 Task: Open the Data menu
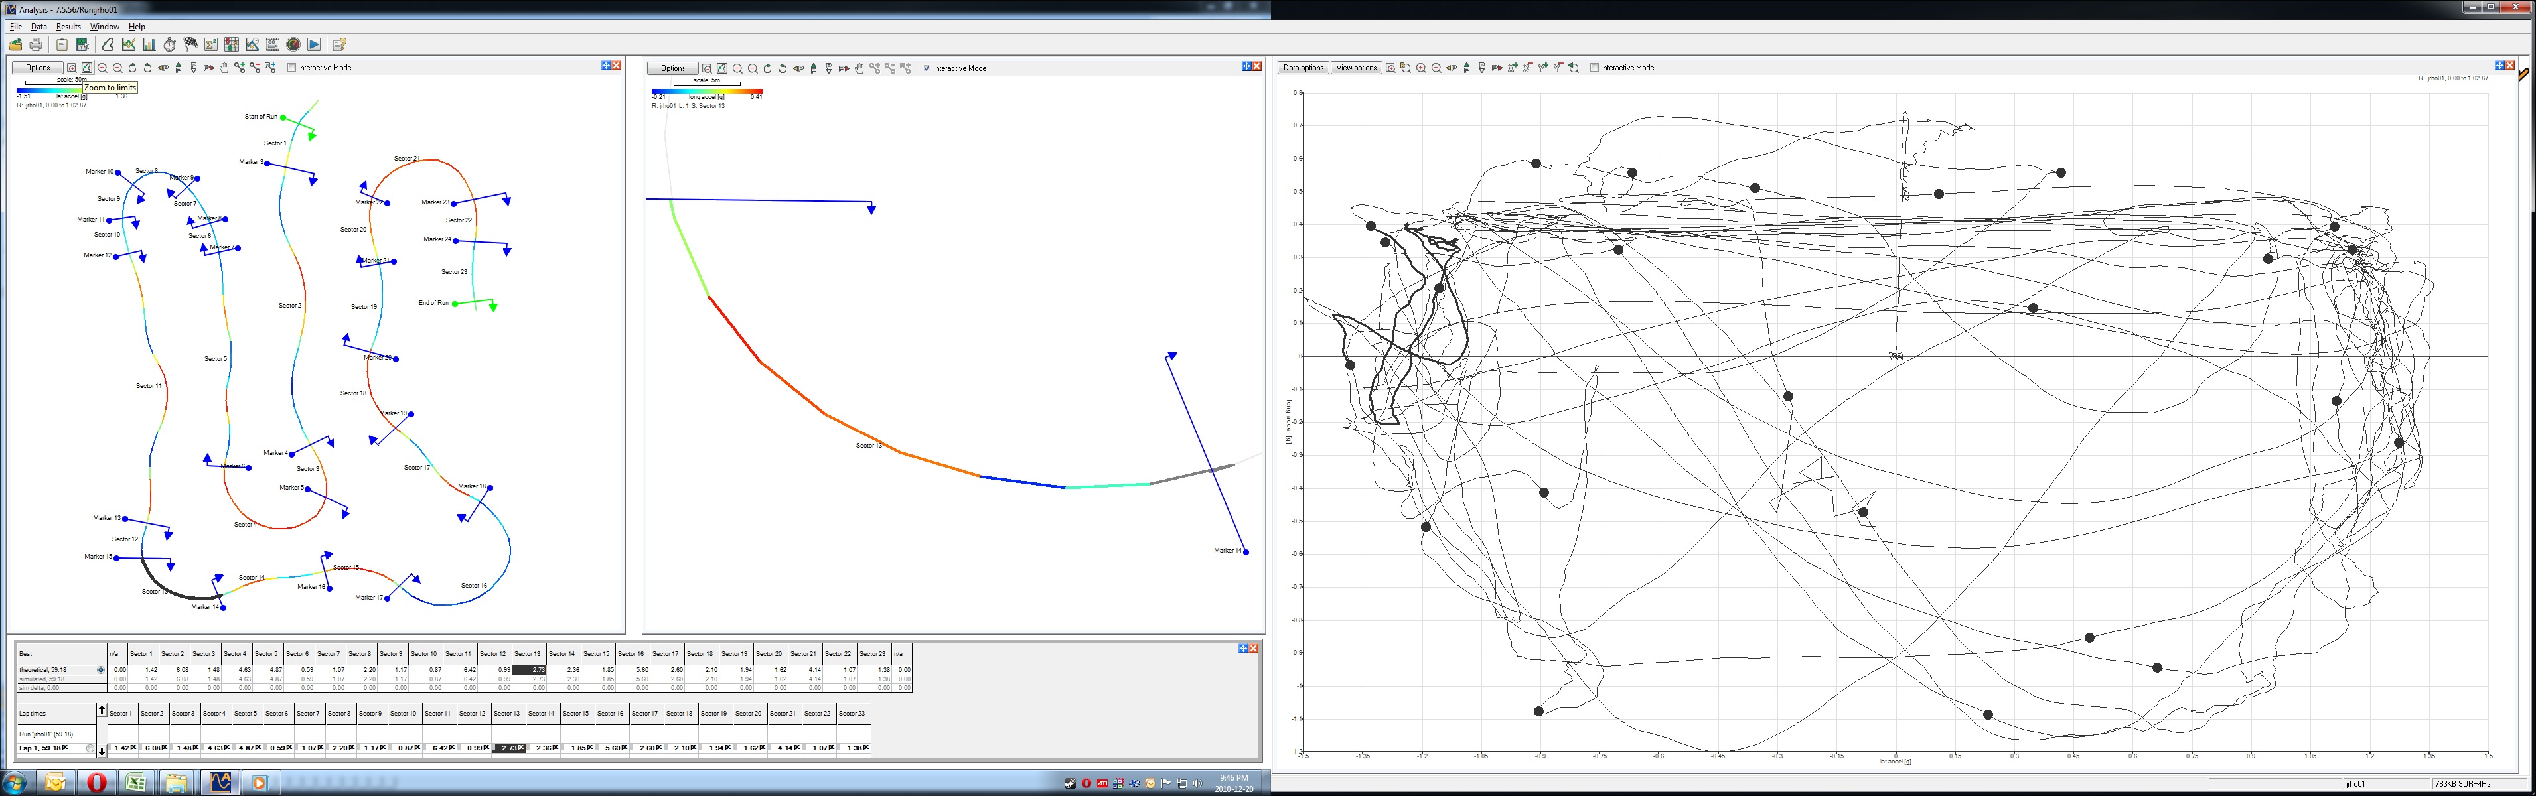pyautogui.click(x=38, y=27)
